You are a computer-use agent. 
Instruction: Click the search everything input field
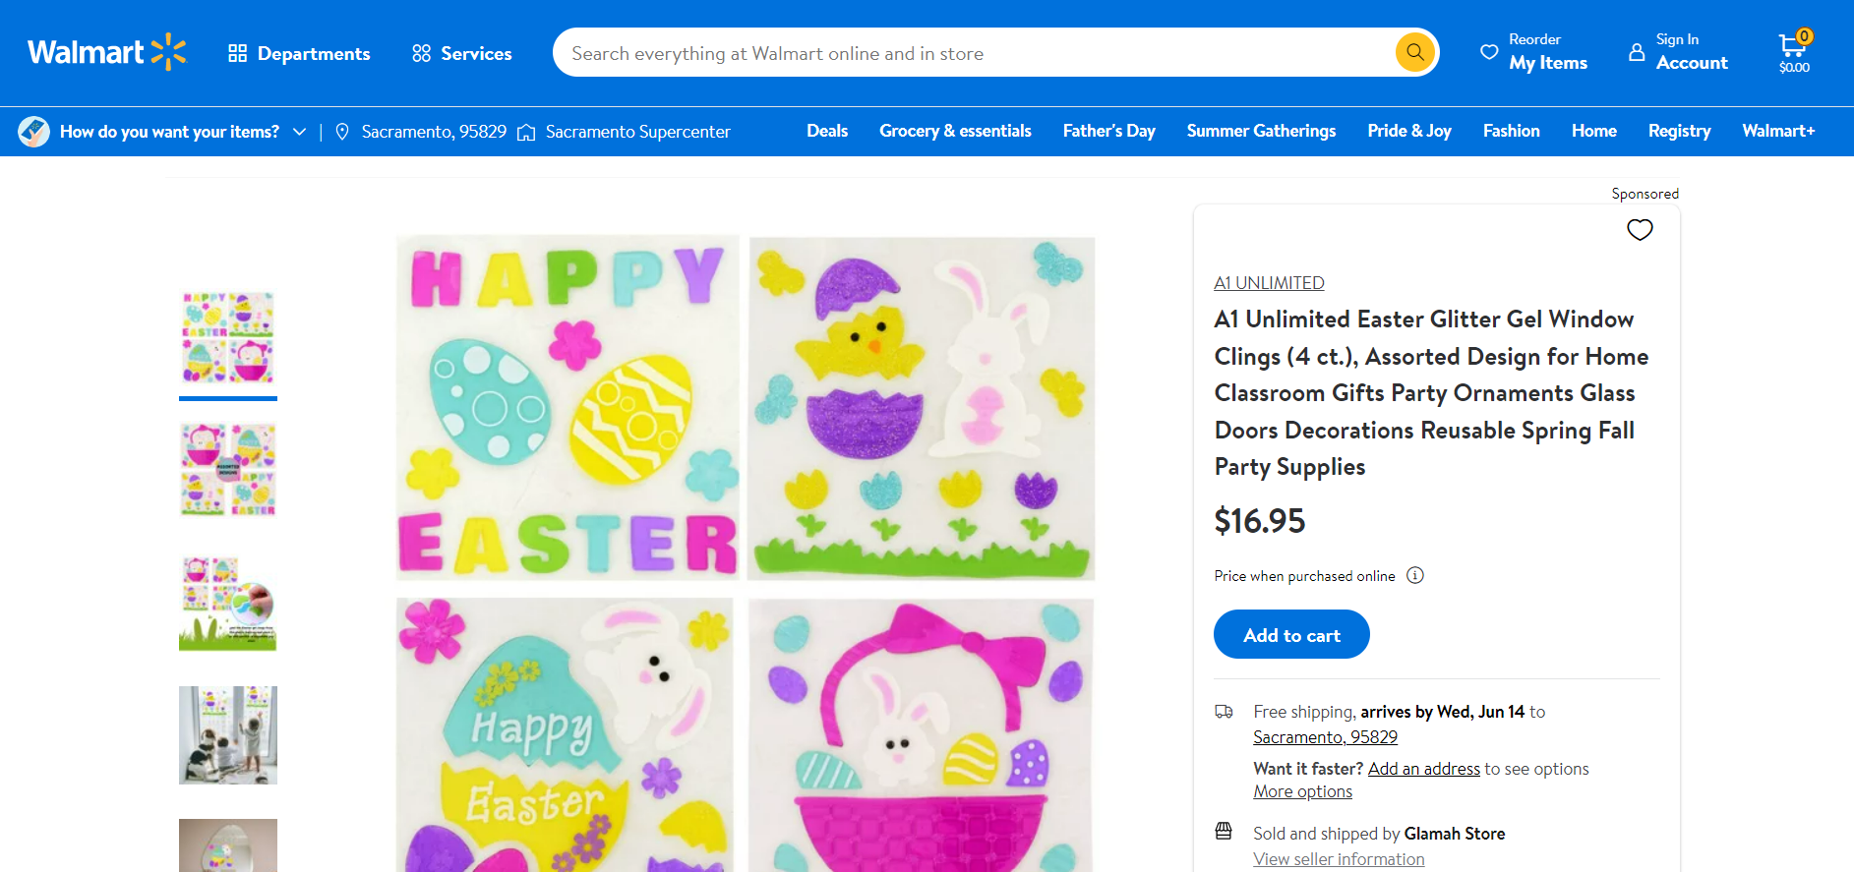[x=974, y=53]
